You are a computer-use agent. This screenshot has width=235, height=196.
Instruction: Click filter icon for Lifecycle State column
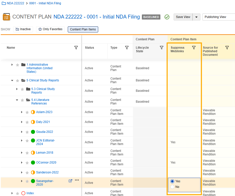click(x=161, y=48)
